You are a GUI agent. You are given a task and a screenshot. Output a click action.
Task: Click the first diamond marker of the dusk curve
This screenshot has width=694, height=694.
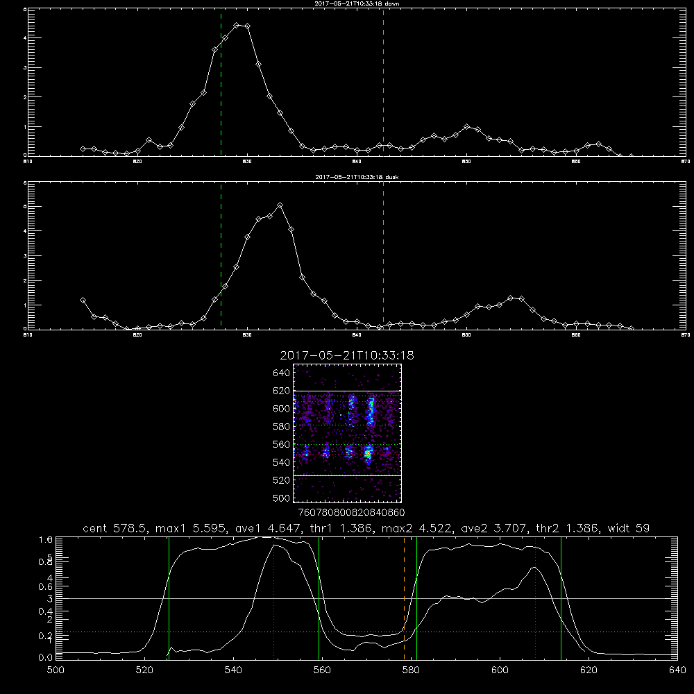click(x=83, y=300)
